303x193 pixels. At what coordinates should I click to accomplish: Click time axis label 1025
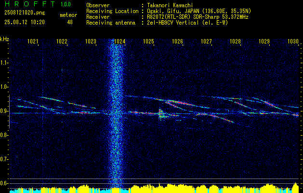148,41
